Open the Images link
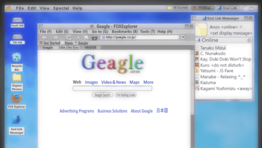Screen dimensions: 262x148 [x=91, y=82]
